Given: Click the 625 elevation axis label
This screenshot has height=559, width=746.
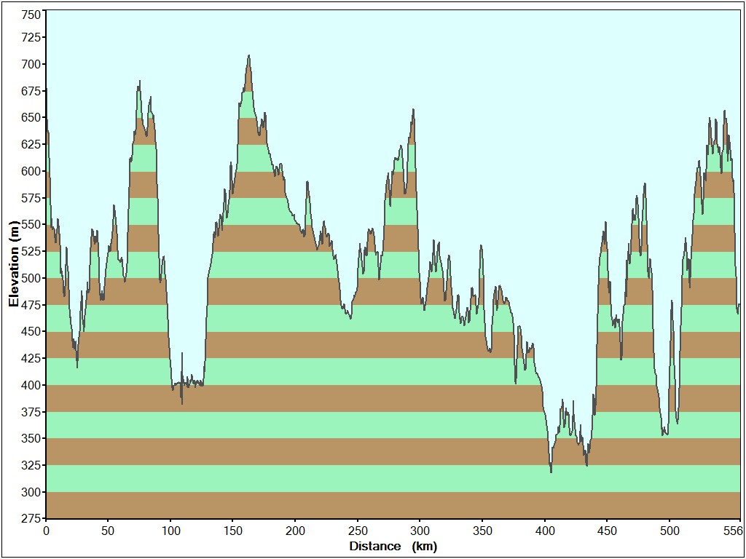Looking at the screenshot, I should [x=31, y=144].
